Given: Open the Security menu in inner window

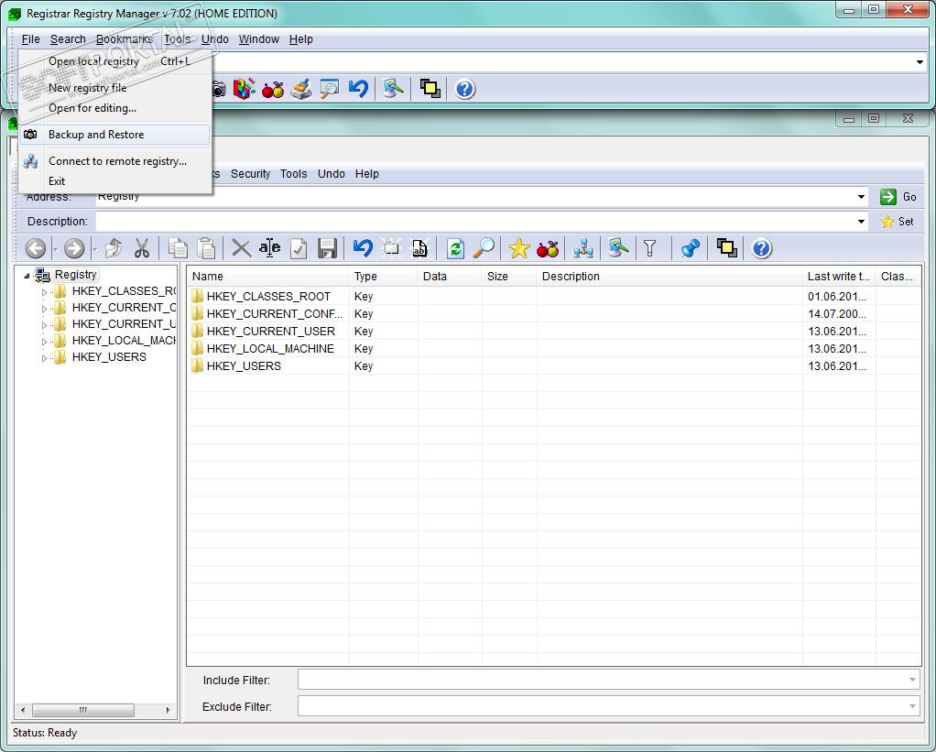Looking at the screenshot, I should (250, 174).
